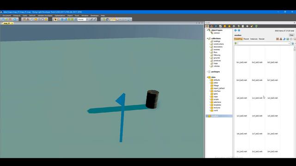Click the first brown box icon in Assets toolbar
Image resolution: width=296 pixels, height=166 pixels.
pos(207,26)
